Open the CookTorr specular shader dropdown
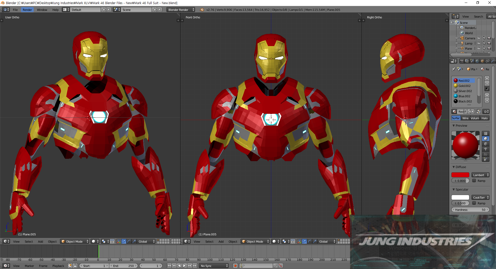The width and height of the screenshot is (496, 269). [480, 198]
